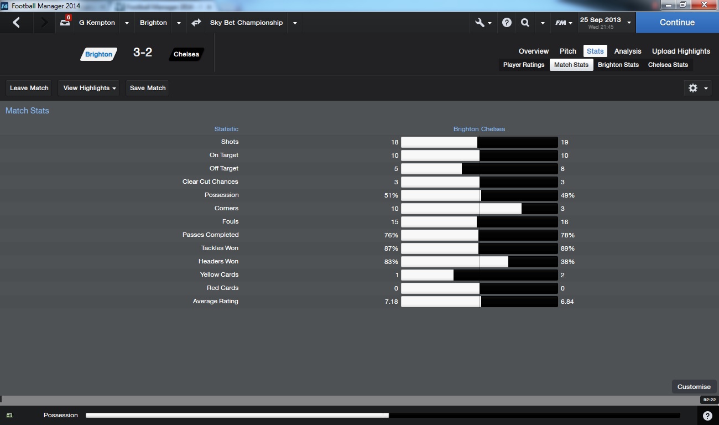Click the Football Manager 14 title icon

coord(5,6)
